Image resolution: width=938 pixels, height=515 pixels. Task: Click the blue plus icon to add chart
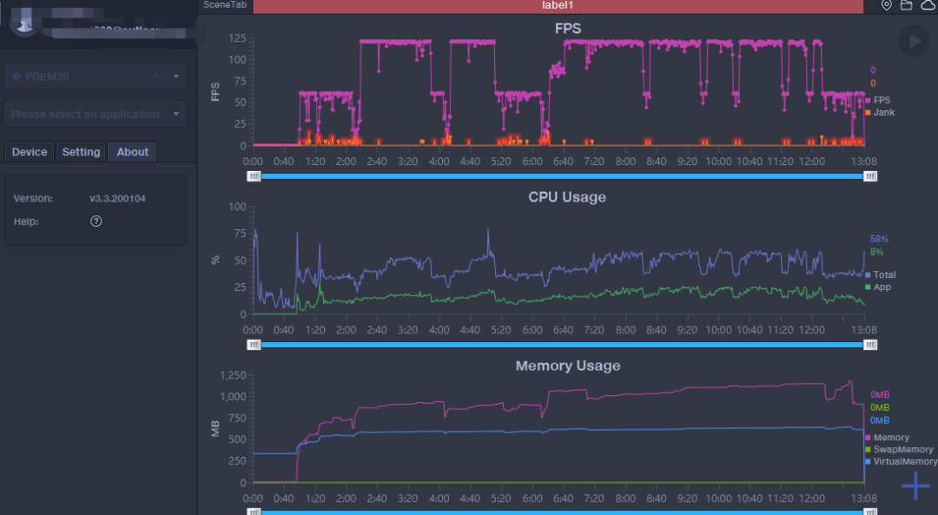pyautogui.click(x=915, y=486)
